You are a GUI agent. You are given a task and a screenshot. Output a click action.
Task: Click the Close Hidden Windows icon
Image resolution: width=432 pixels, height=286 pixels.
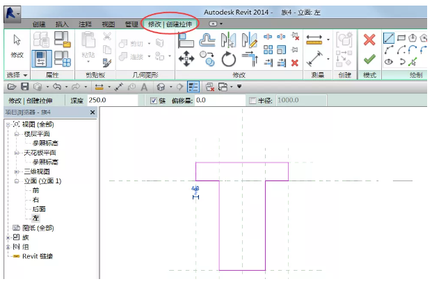pyautogui.click(x=210, y=87)
